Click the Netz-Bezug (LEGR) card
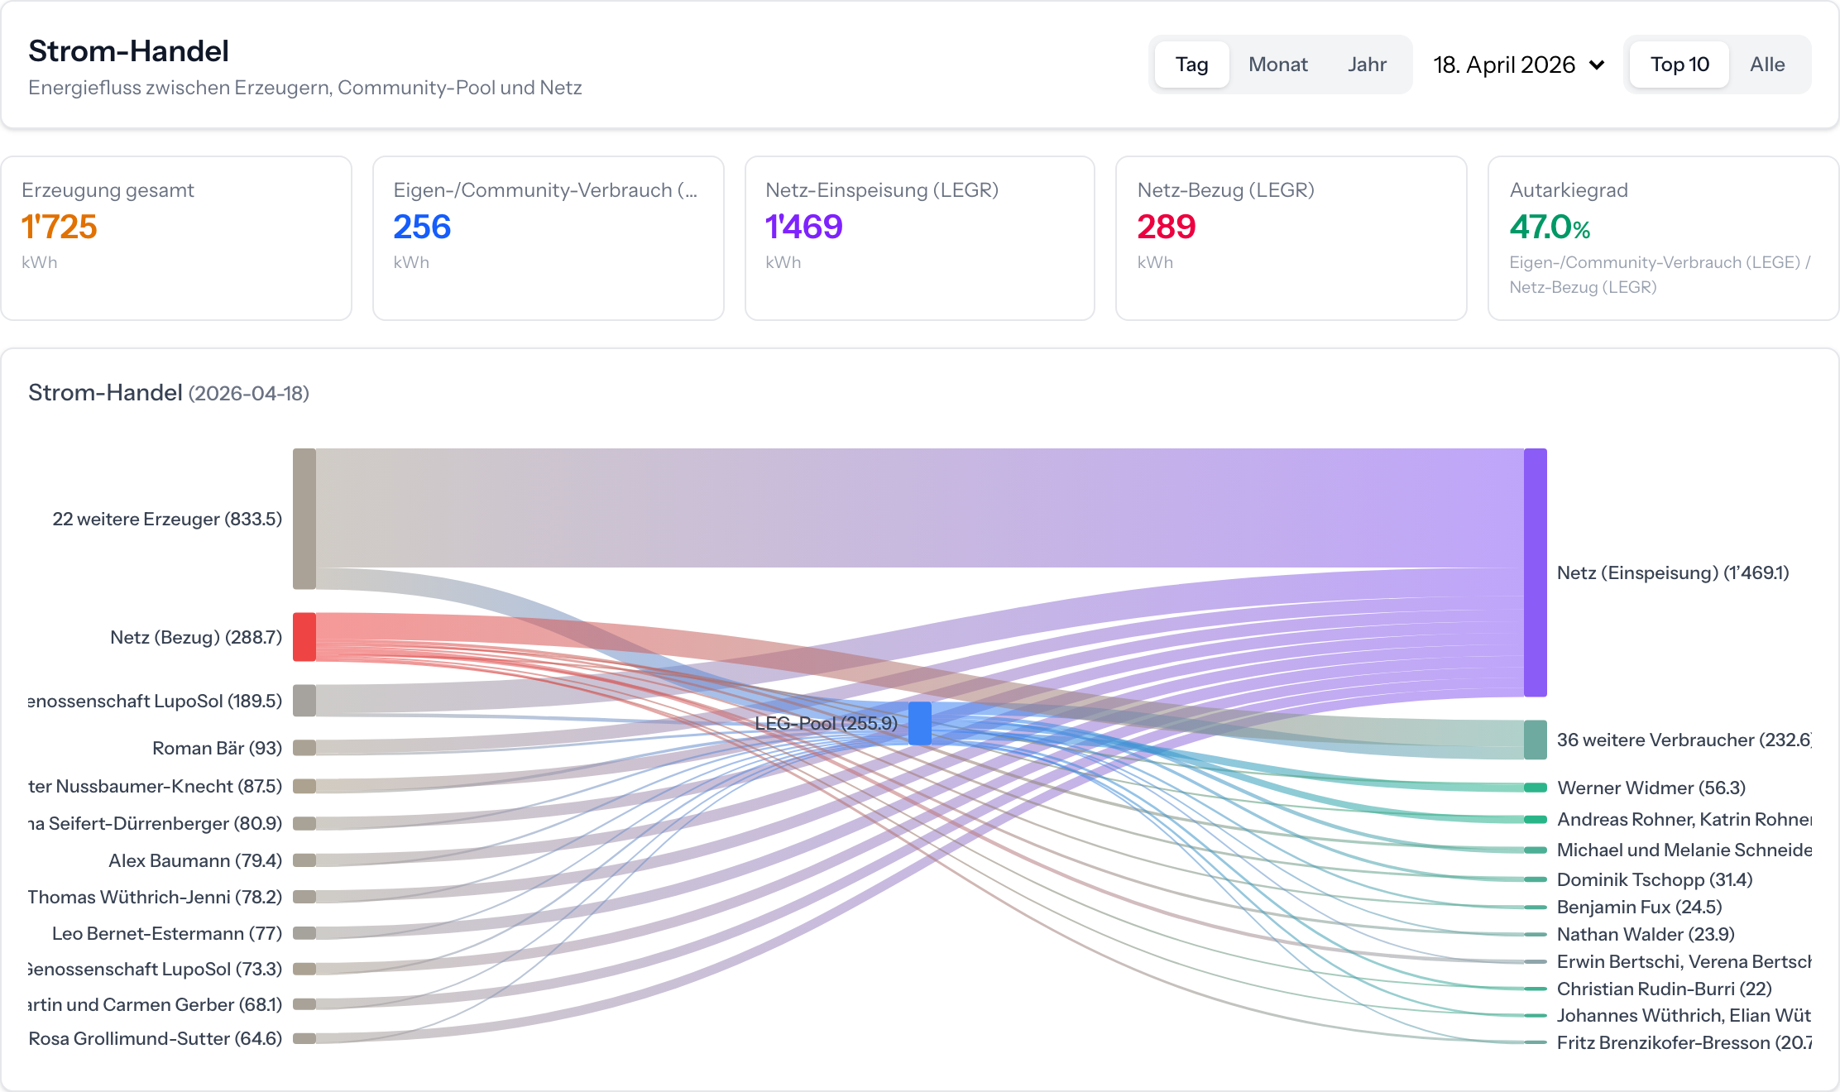 pos(1291,238)
